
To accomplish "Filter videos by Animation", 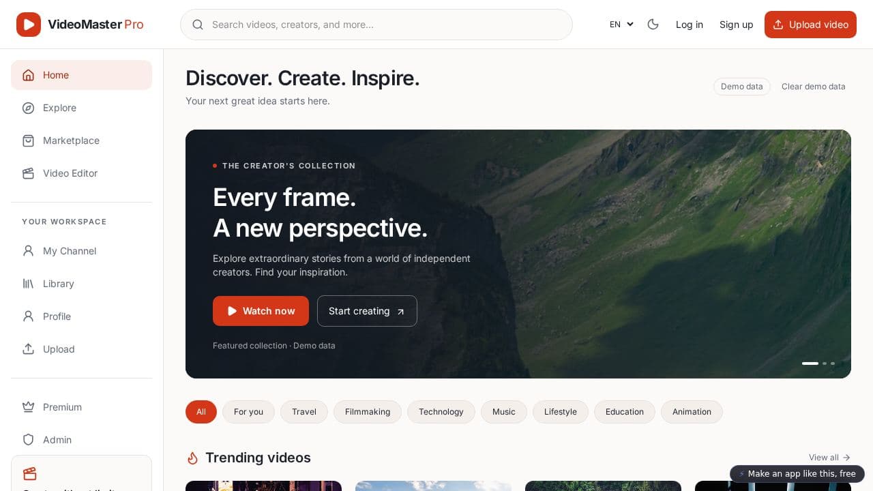I will pyautogui.click(x=692, y=412).
